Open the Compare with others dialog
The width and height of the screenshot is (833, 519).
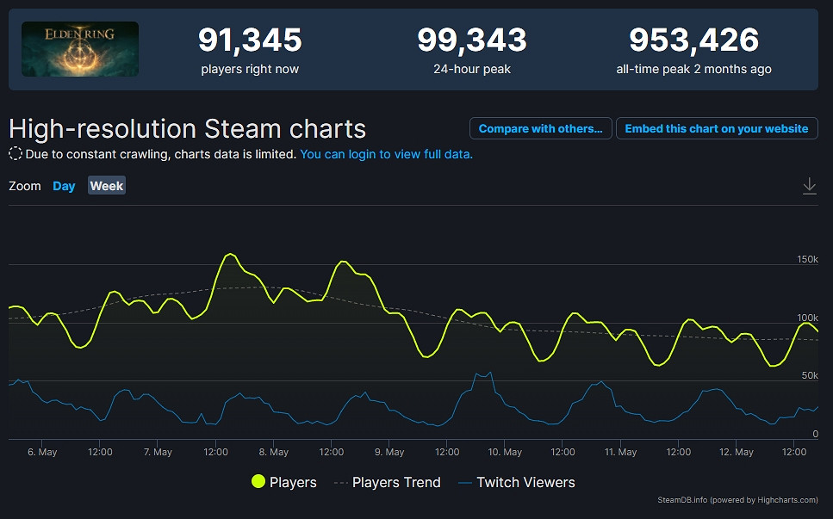(540, 127)
